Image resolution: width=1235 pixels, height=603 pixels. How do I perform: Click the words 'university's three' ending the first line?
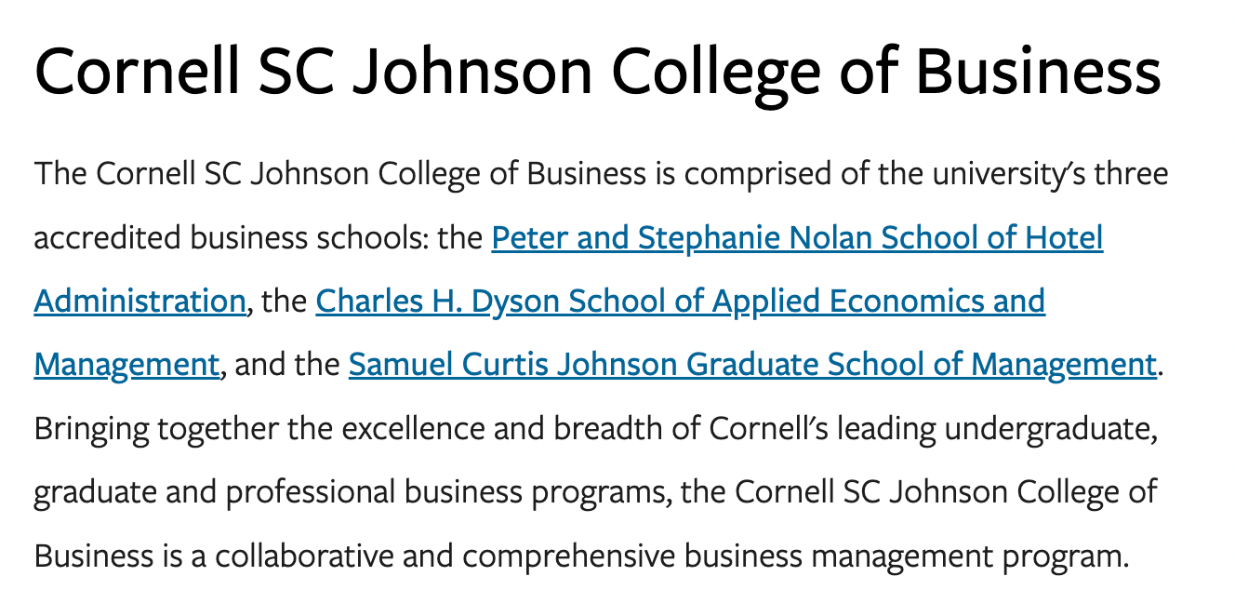point(1022,175)
